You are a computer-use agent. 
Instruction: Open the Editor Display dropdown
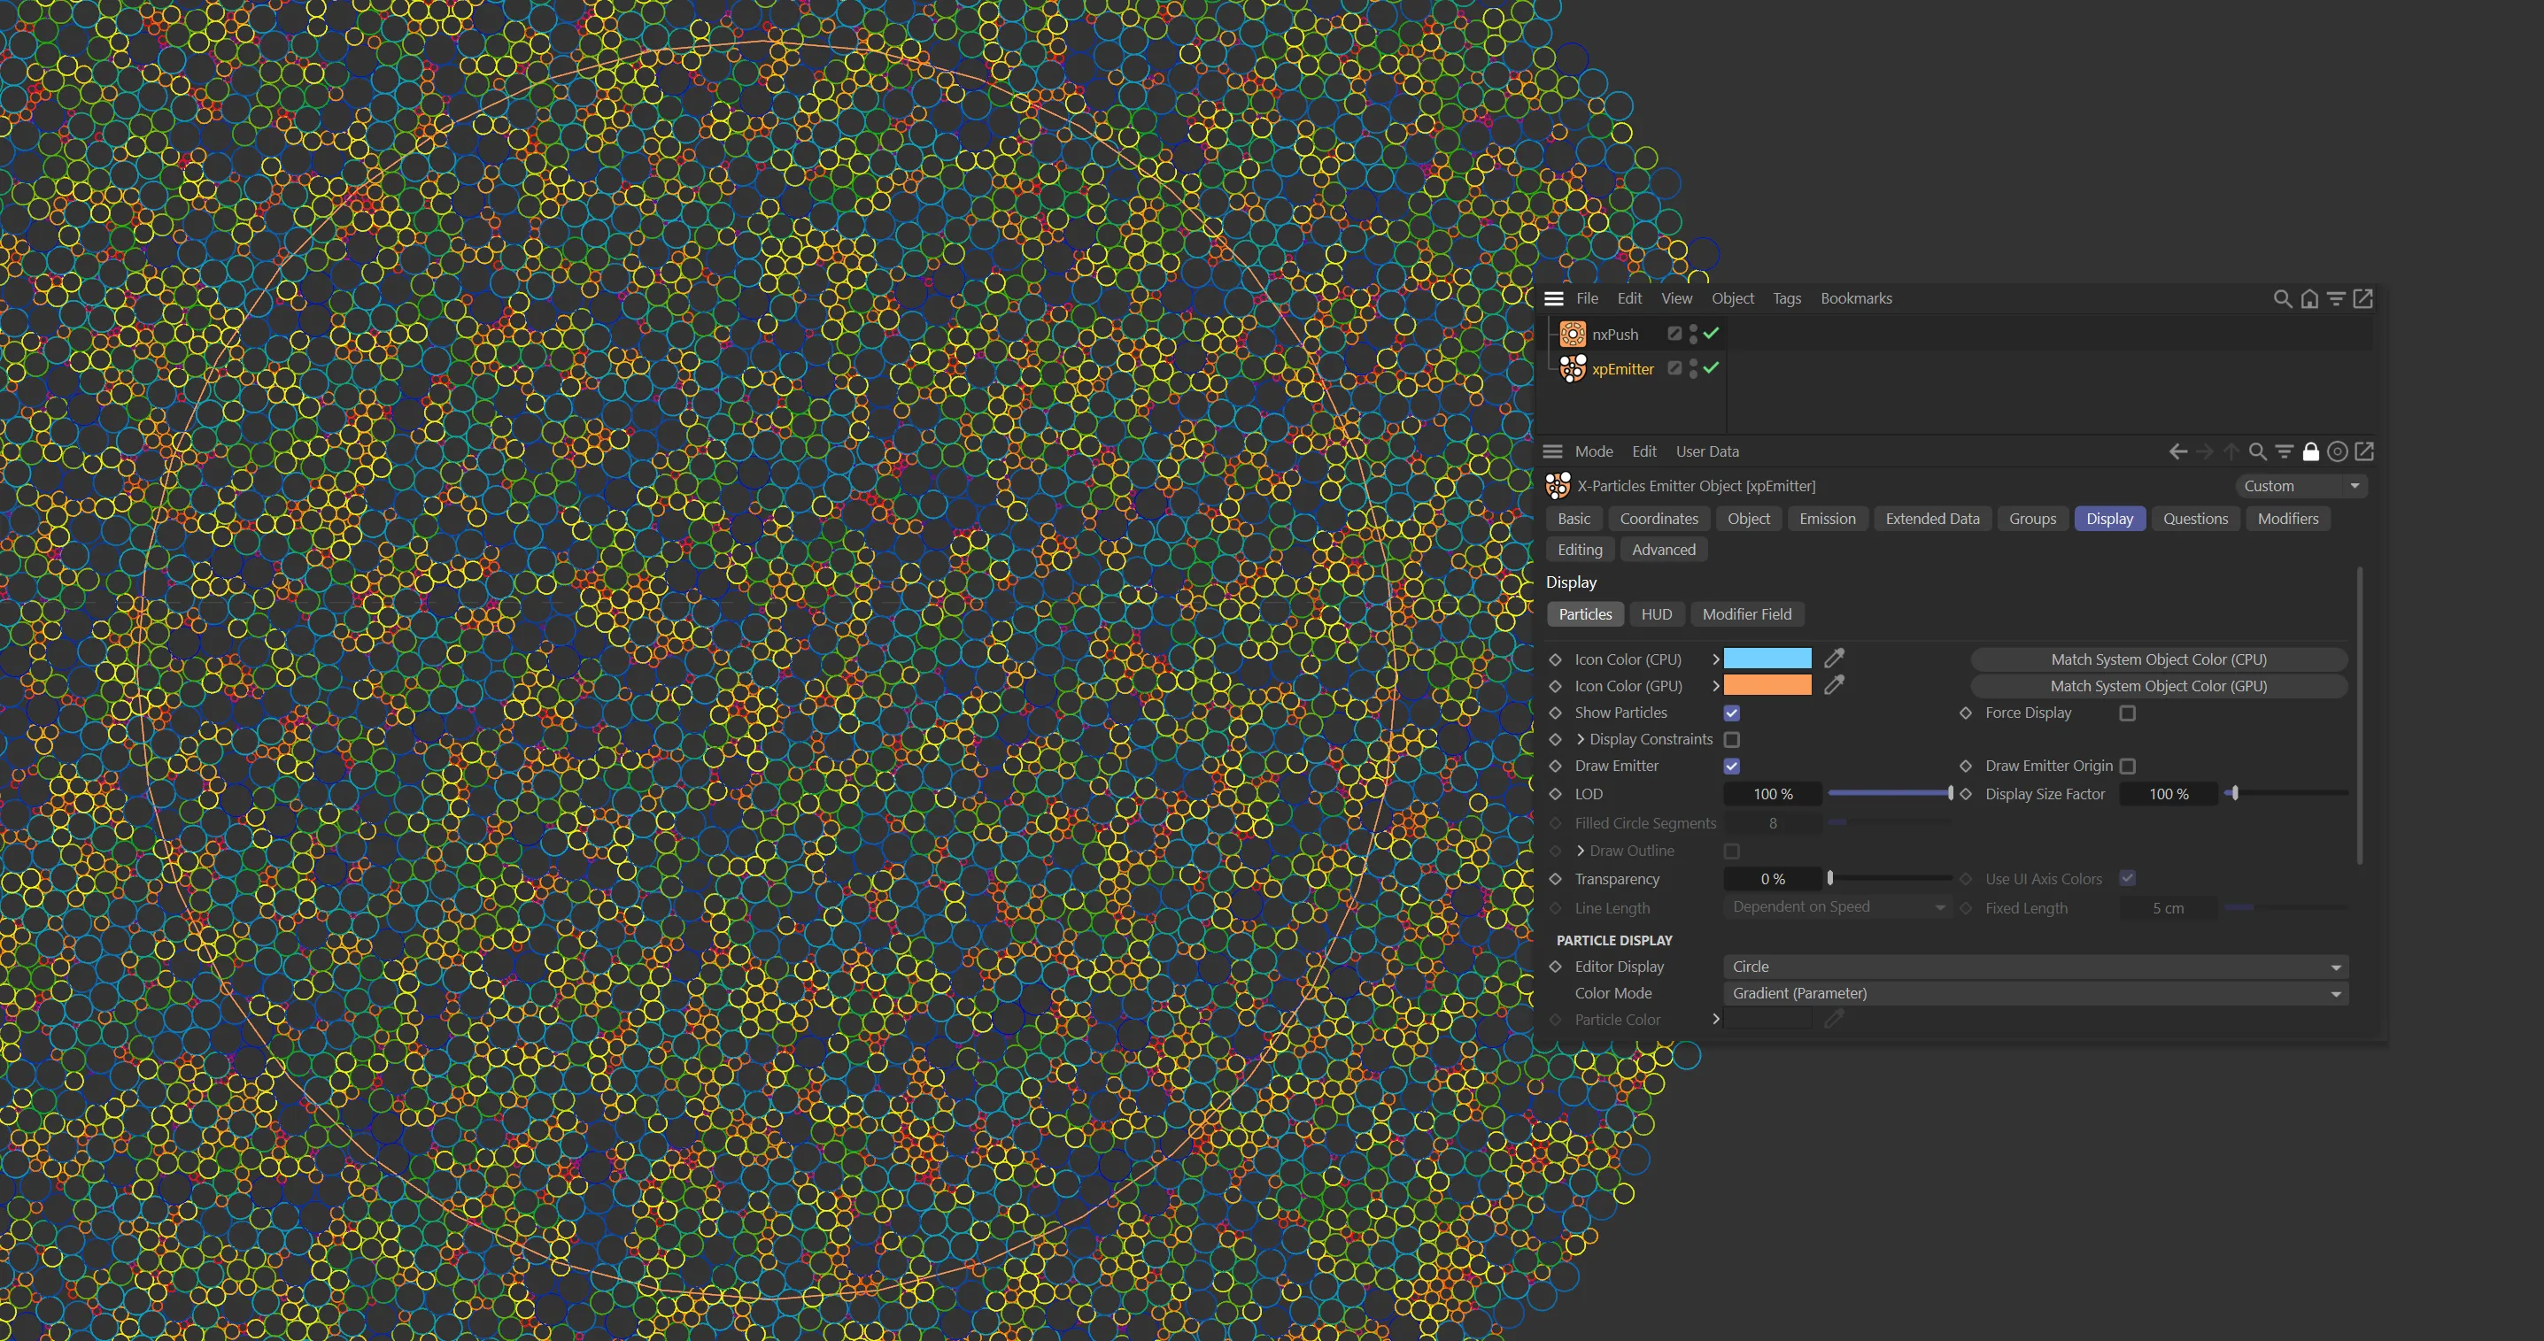2035,967
